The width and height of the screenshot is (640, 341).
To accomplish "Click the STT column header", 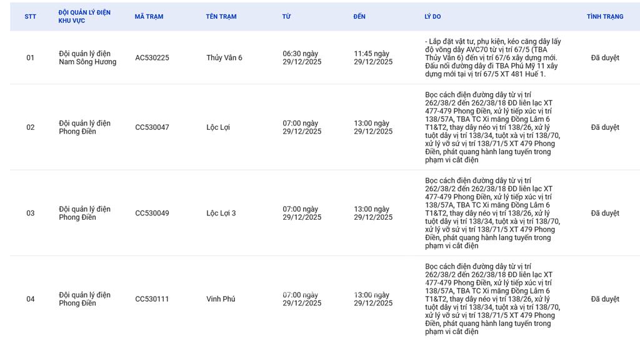I will (x=30, y=17).
